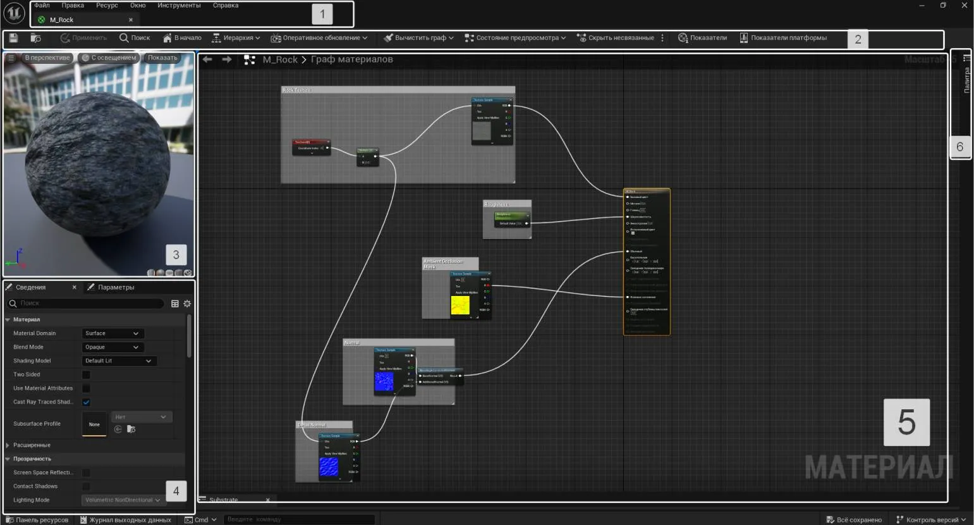Open the details panel settings gear
Image resolution: width=974 pixels, height=525 pixels.
click(187, 304)
